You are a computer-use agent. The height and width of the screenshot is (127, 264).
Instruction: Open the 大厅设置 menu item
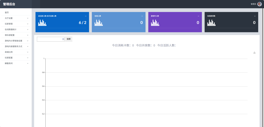tap(16, 18)
